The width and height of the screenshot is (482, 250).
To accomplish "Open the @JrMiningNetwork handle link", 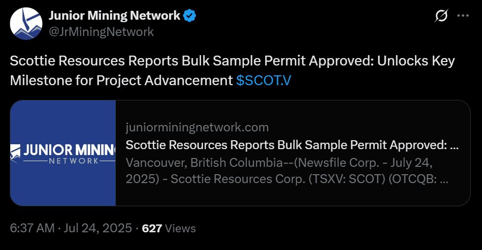I will pyautogui.click(x=101, y=32).
